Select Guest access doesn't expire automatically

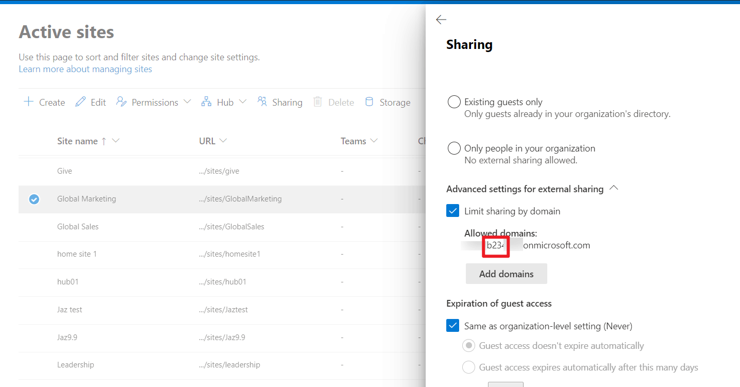point(468,346)
